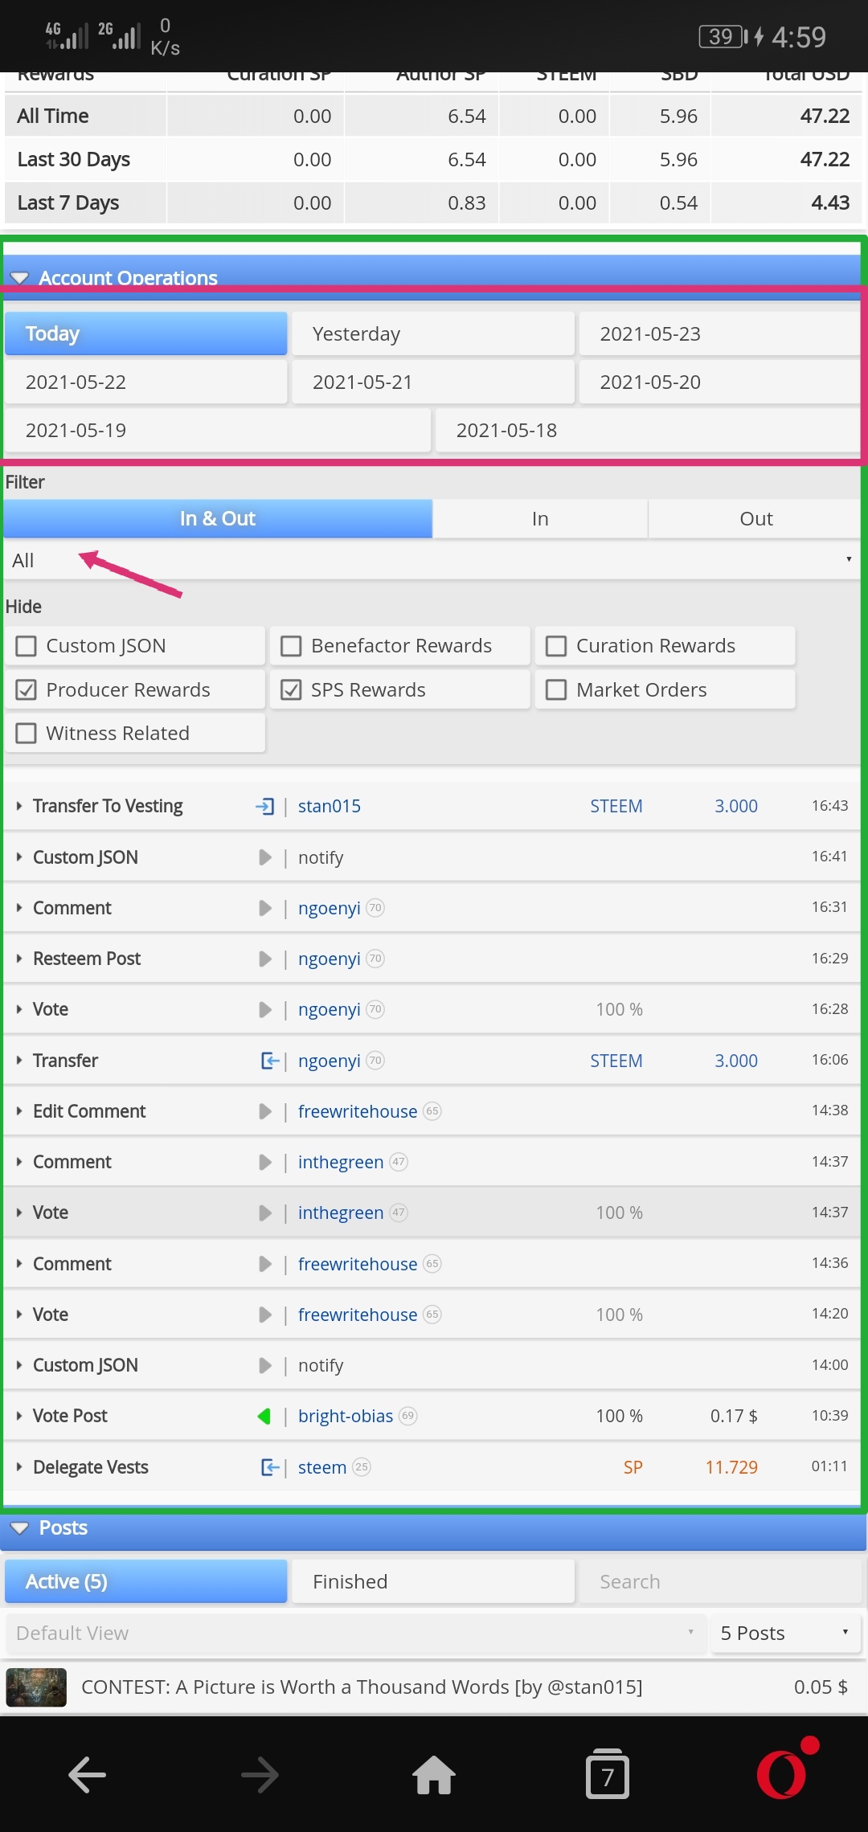Click play icon on Custom JSON 16:41 row

click(265, 857)
